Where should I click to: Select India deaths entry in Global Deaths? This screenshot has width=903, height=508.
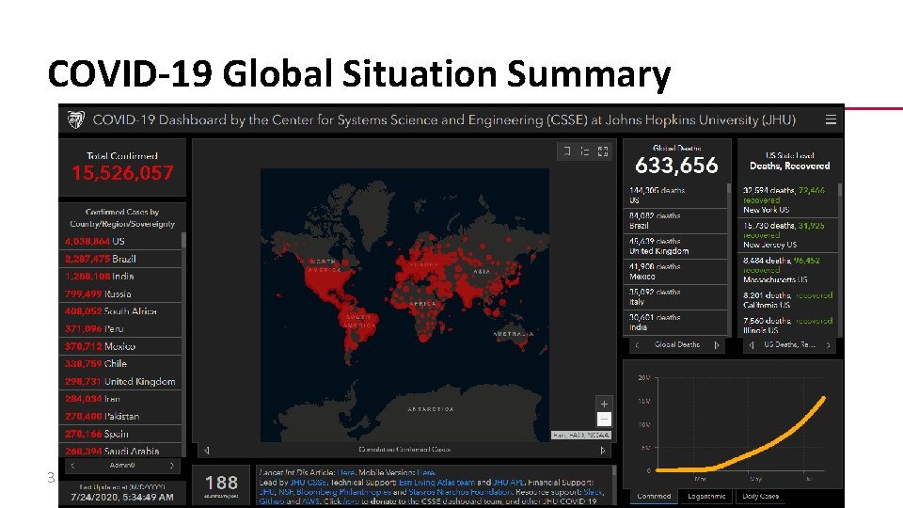(675, 322)
